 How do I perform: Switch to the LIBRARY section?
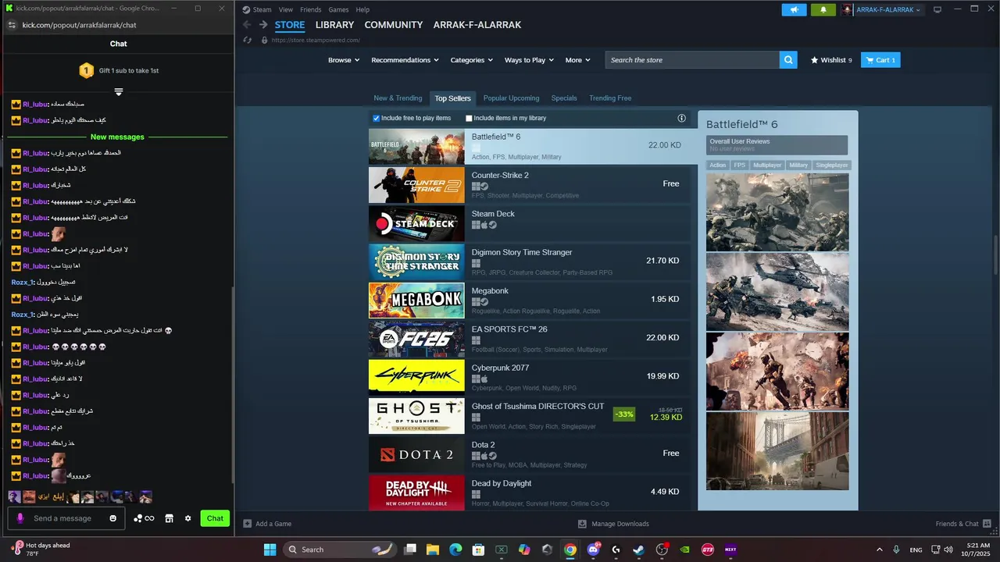coord(334,25)
